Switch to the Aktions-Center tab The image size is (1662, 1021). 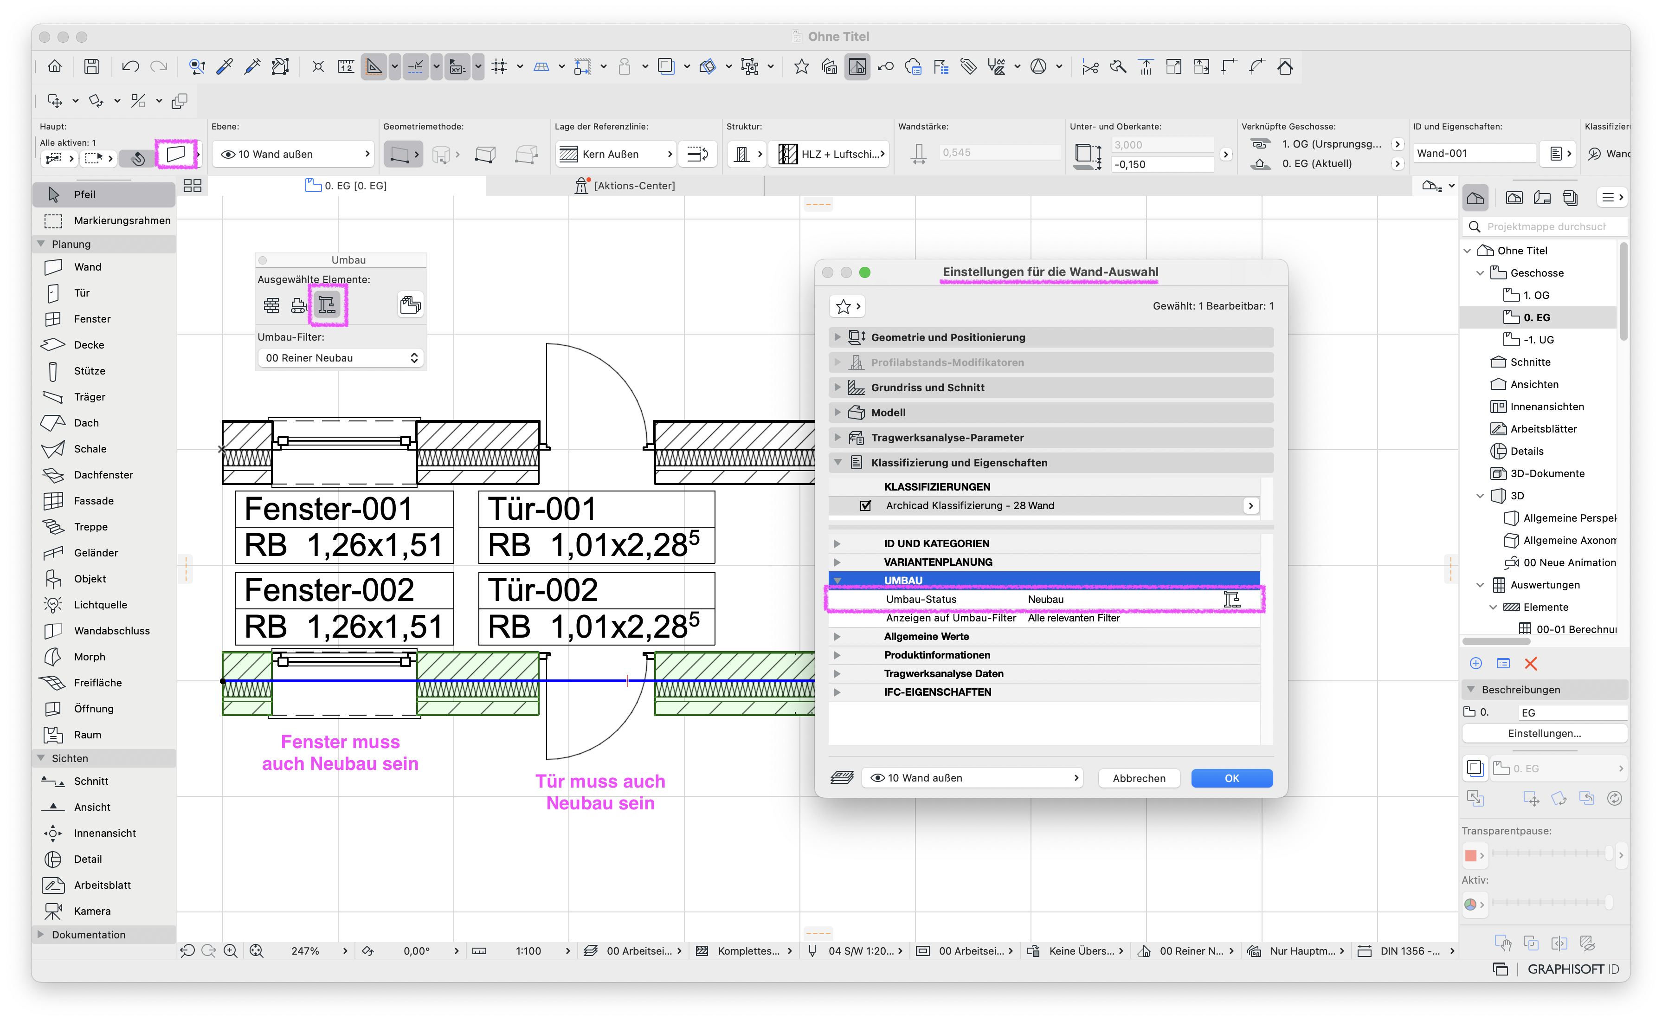tap(625, 185)
